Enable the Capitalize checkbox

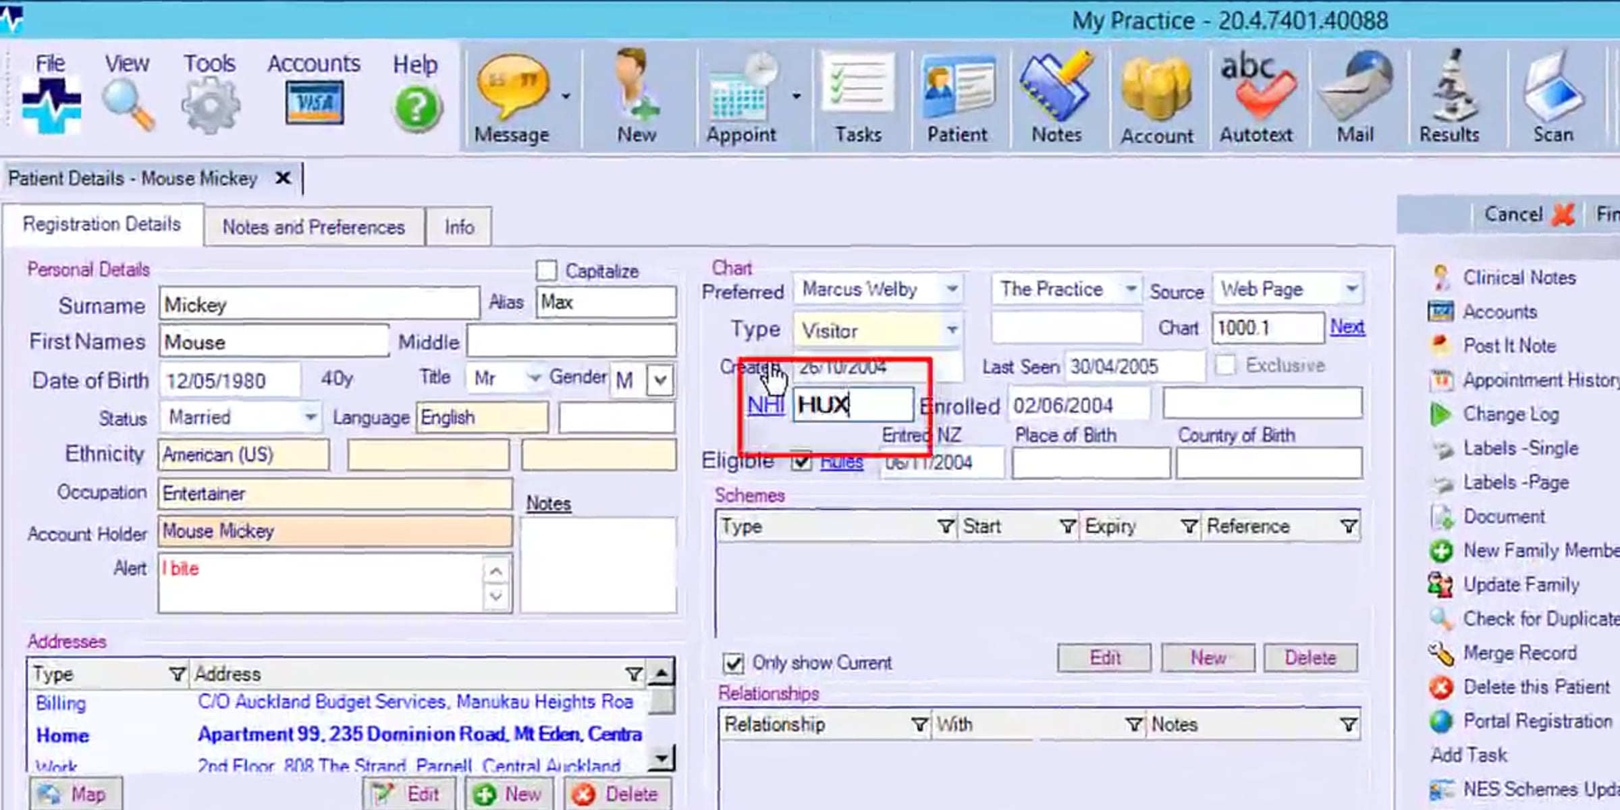coord(546,271)
